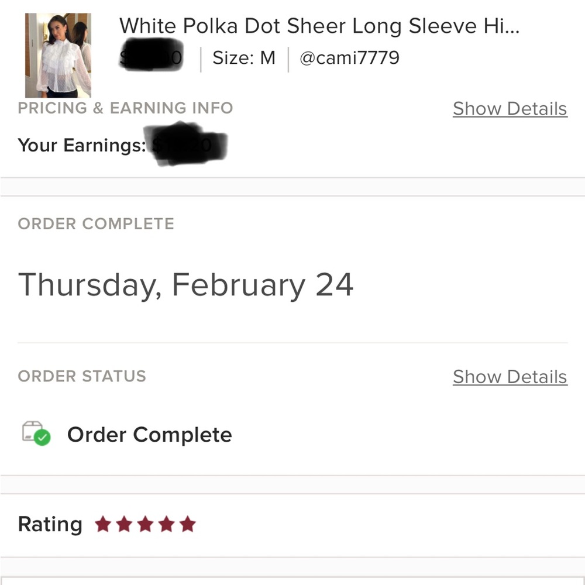Tap the Your Earnings label
The width and height of the screenshot is (585, 585).
(82, 145)
